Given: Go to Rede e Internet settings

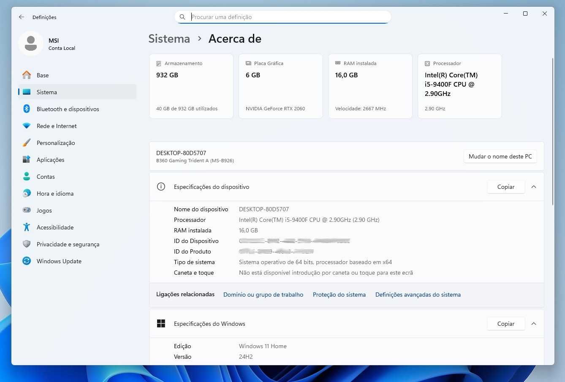Looking at the screenshot, I should 77,126.
